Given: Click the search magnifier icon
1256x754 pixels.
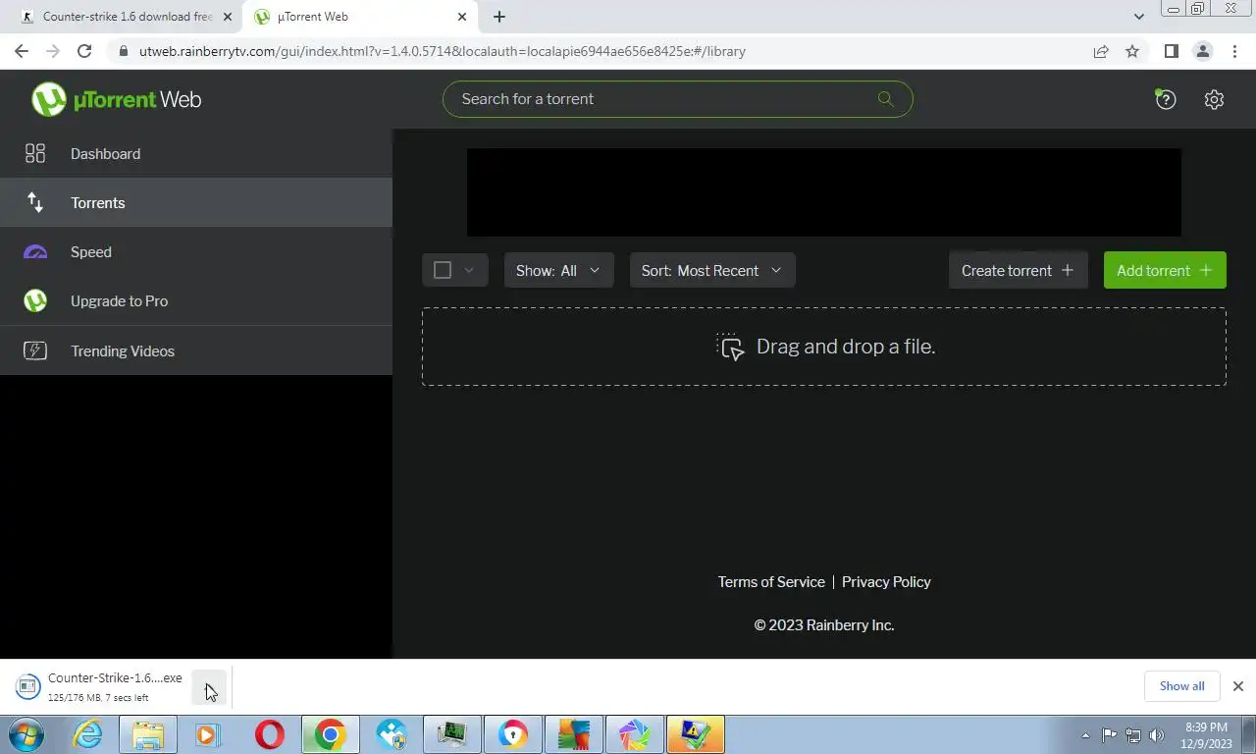Looking at the screenshot, I should (x=885, y=98).
